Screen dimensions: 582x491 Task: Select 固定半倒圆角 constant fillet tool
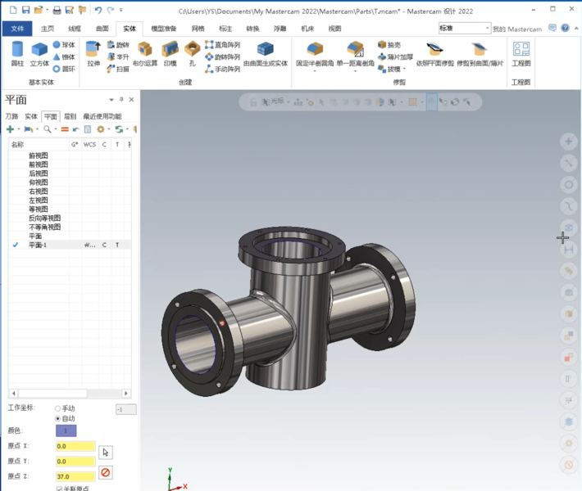[x=315, y=54]
